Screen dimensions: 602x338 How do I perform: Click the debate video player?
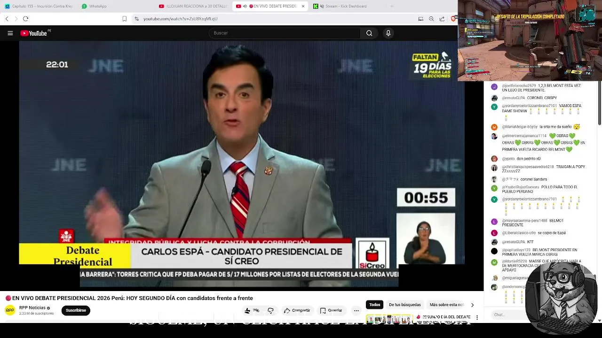click(242, 164)
